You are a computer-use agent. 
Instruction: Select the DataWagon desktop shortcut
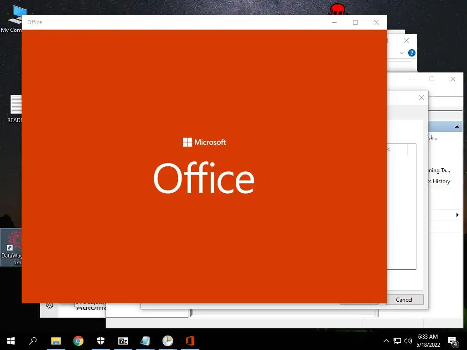coord(11,247)
